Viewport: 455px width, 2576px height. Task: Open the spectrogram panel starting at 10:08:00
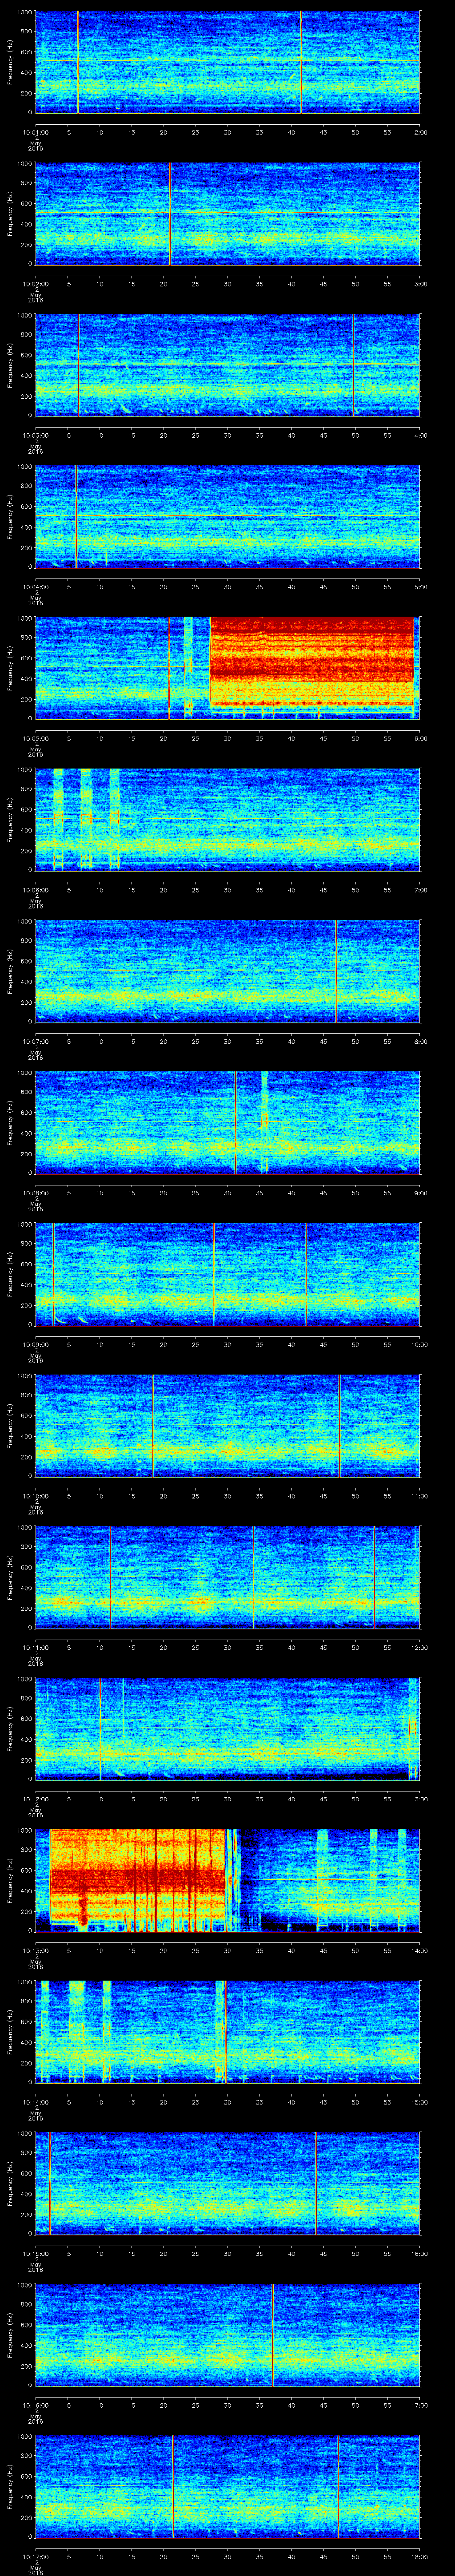point(227,1122)
